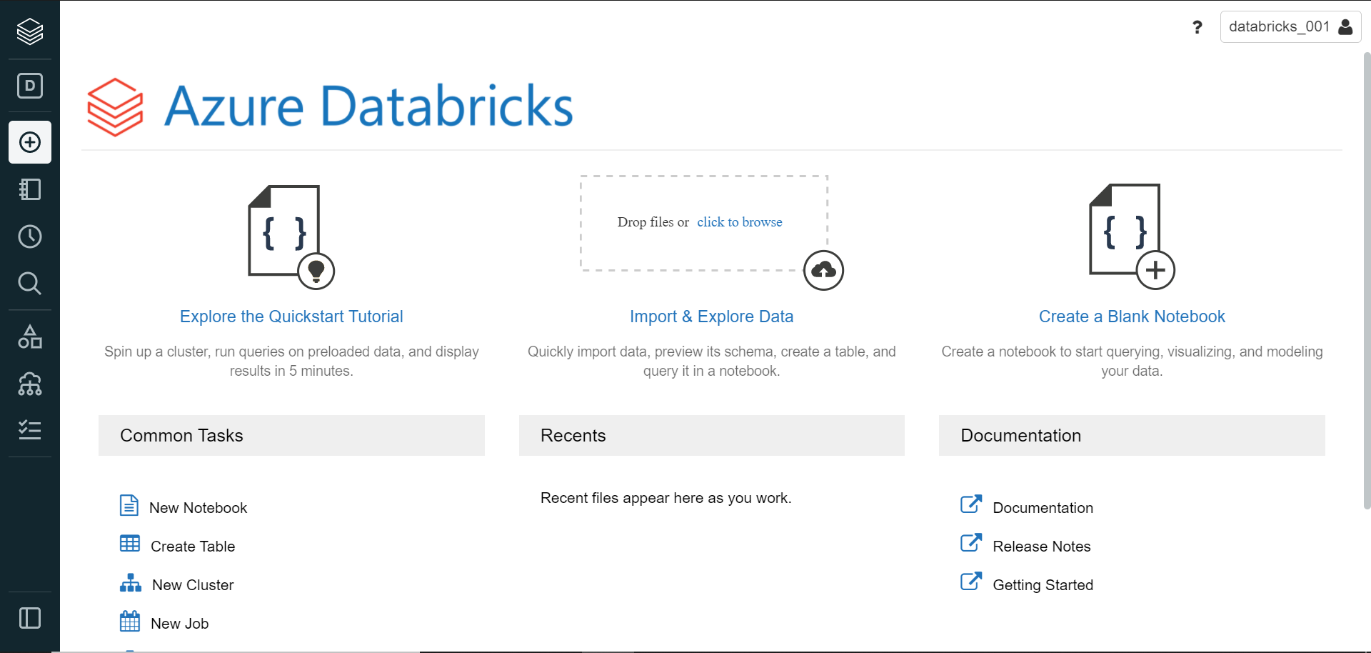Choose Create Table under Common Tasks
1371x653 pixels.
(x=193, y=547)
